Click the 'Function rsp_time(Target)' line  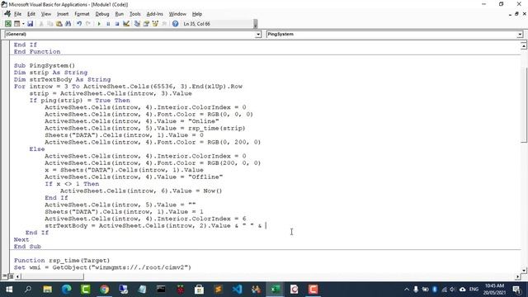[x=62, y=261]
